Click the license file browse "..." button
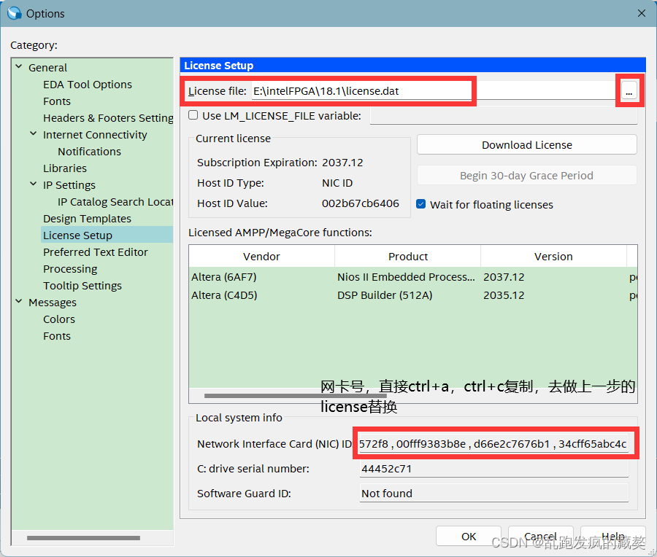This screenshot has height=557, width=657. [629, 90]
